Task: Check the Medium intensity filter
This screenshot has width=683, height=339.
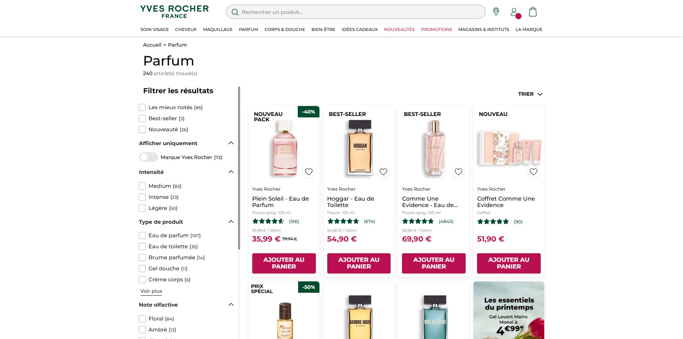Action: pos(142,186)
